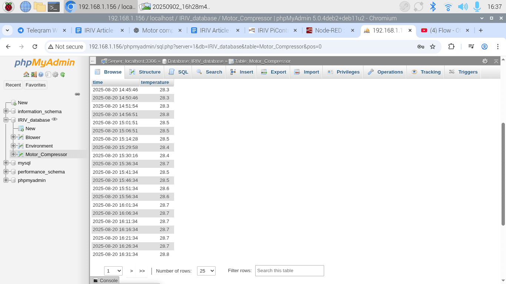Open the Chromium extensions puzzle icon
Viewport: 506px width, 284px height.
pyautogui.click(x=451, y=47)
